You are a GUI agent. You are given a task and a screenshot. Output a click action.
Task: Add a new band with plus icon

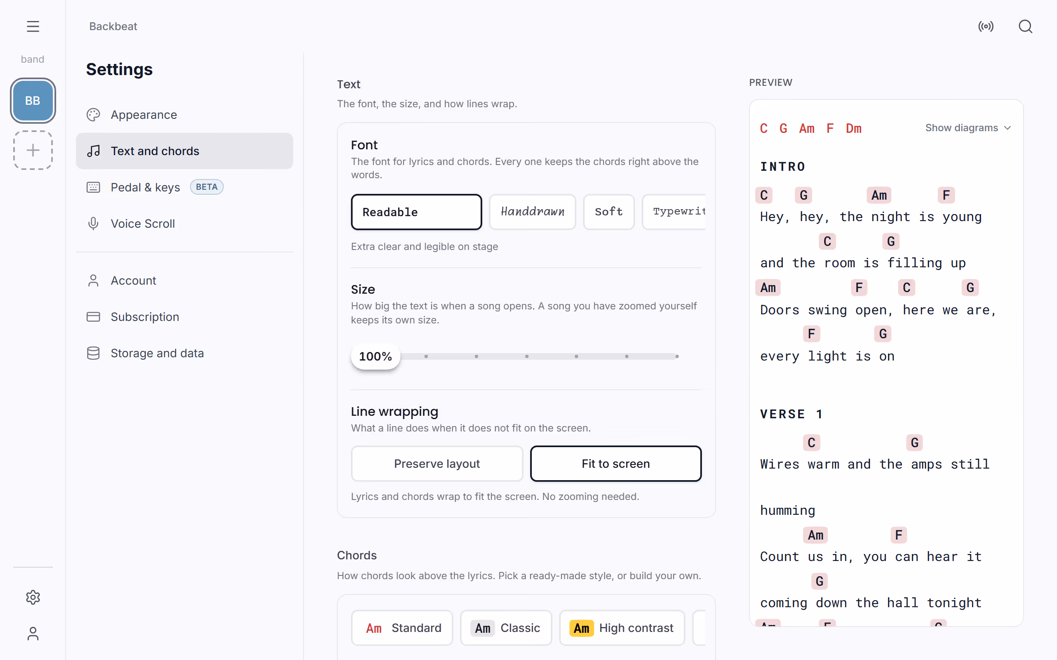tap(33, 150)
